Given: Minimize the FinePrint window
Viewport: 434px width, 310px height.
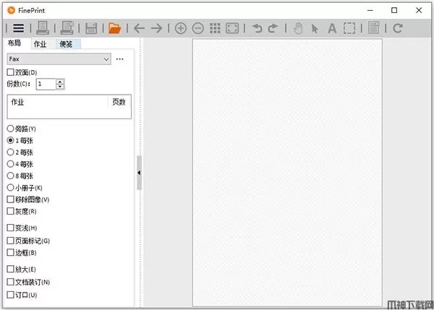Looking at the screenshot, I should (370, 11).
